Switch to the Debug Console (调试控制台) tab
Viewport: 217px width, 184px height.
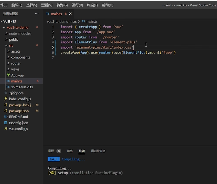point(98,151)
